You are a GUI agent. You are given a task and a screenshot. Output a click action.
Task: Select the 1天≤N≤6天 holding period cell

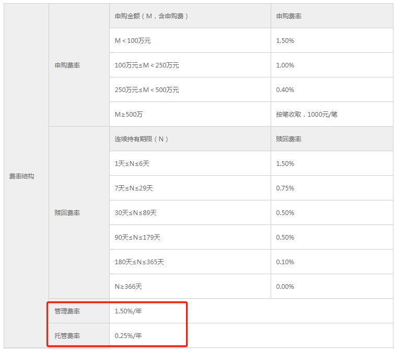132,164
